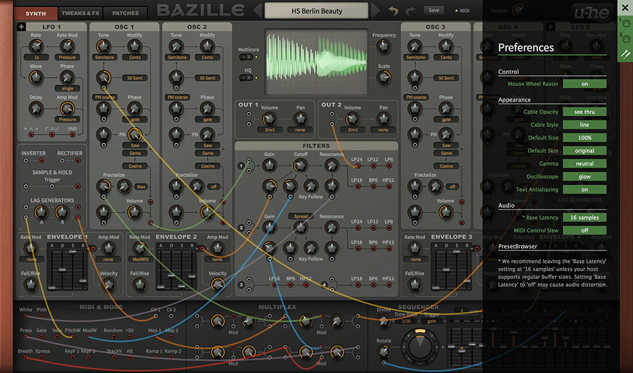Toggle the Multicore switch
The image size is (633, 373).
click(246, 57)
